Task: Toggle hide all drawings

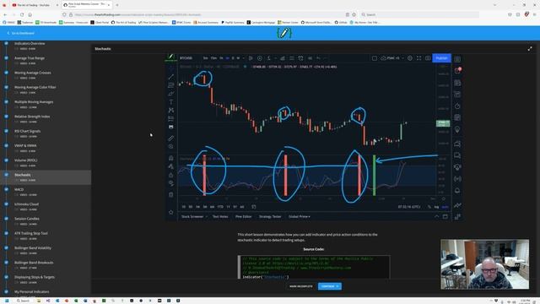Action: coord(171,183)
